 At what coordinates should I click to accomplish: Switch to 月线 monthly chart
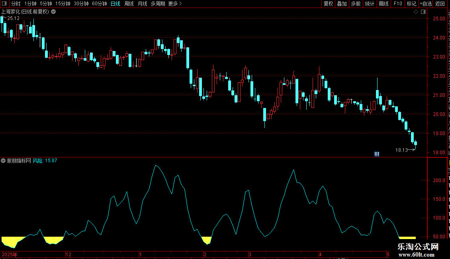click(142, 4)
